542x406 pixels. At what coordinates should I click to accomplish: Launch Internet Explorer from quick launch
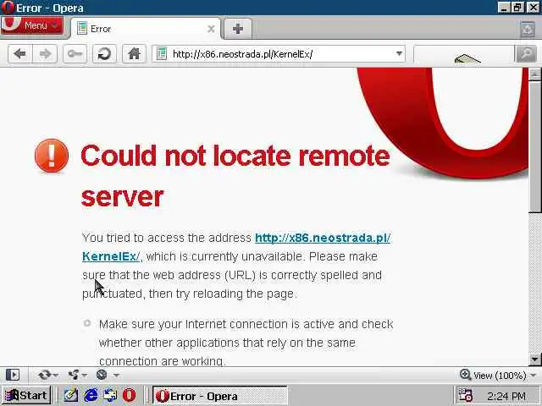91,395
